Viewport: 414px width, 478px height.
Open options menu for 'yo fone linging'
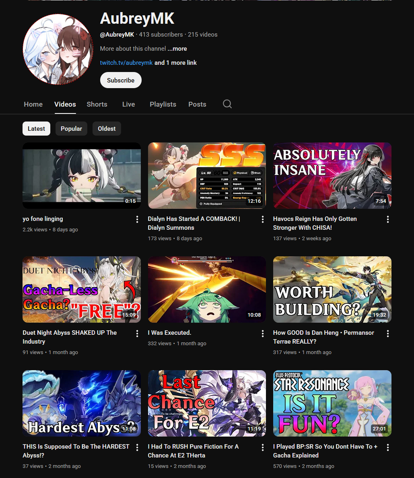click(x=137, y=219)
